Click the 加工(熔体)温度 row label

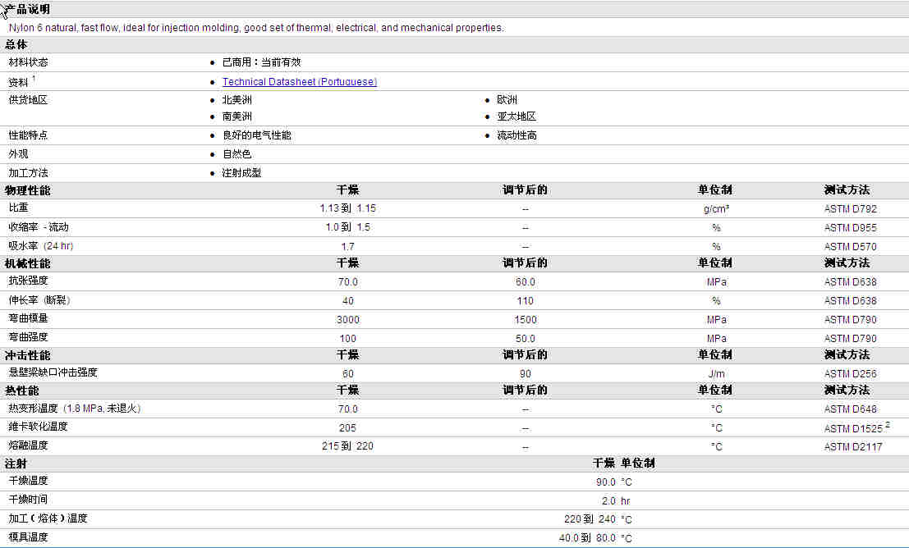pos(48,518)
